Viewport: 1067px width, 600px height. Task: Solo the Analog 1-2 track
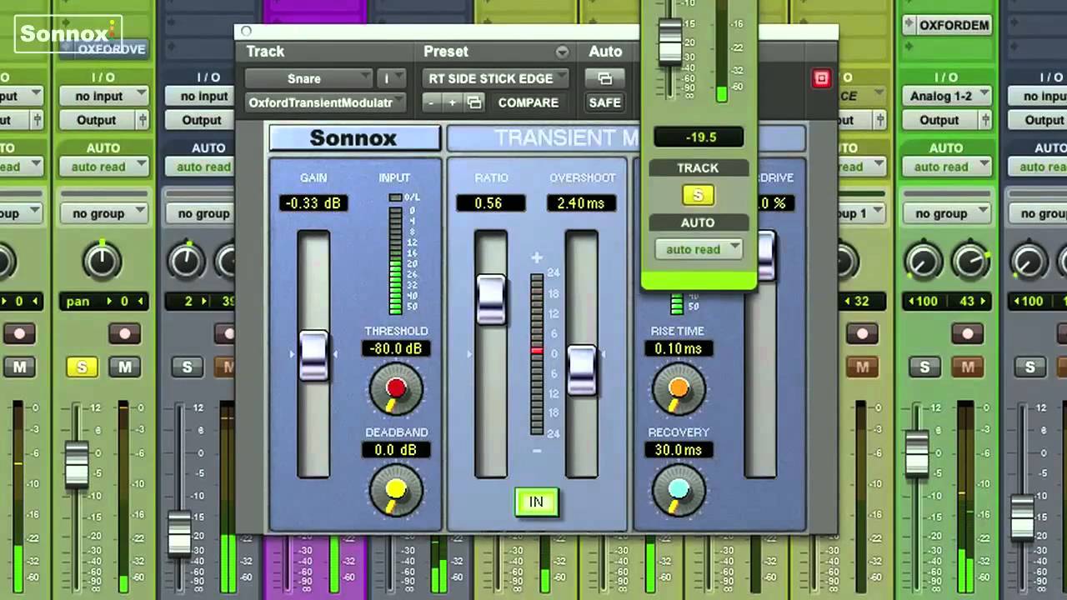tap(924, 367)
